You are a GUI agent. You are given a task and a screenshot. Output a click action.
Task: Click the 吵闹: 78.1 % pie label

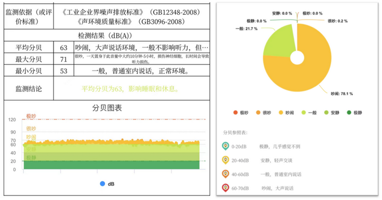tap(342, 94)
